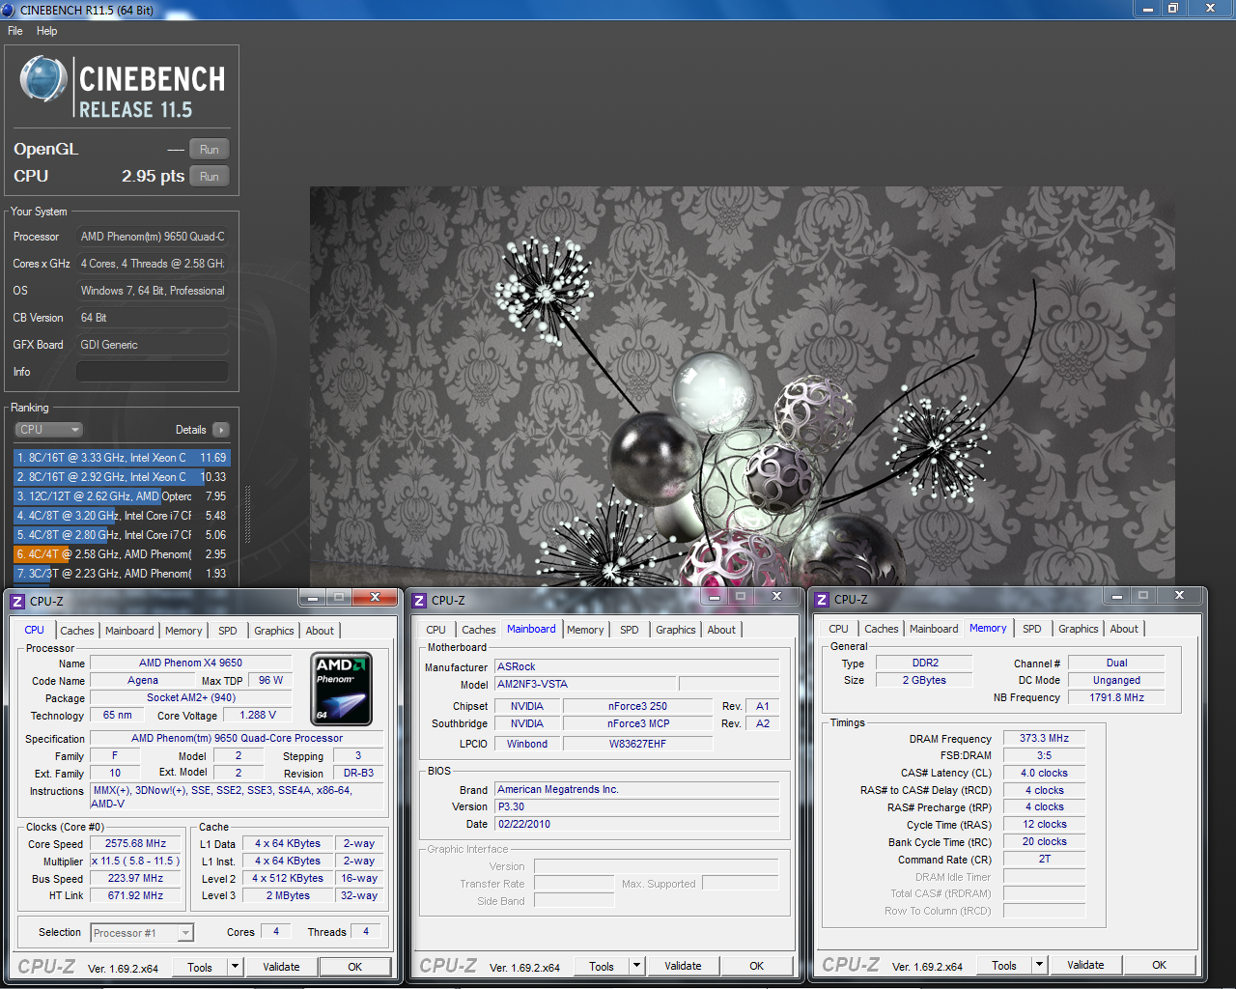Click Tools button in left CPU-Z window
Screen dimensions: 1236x989
coord(200,967)
